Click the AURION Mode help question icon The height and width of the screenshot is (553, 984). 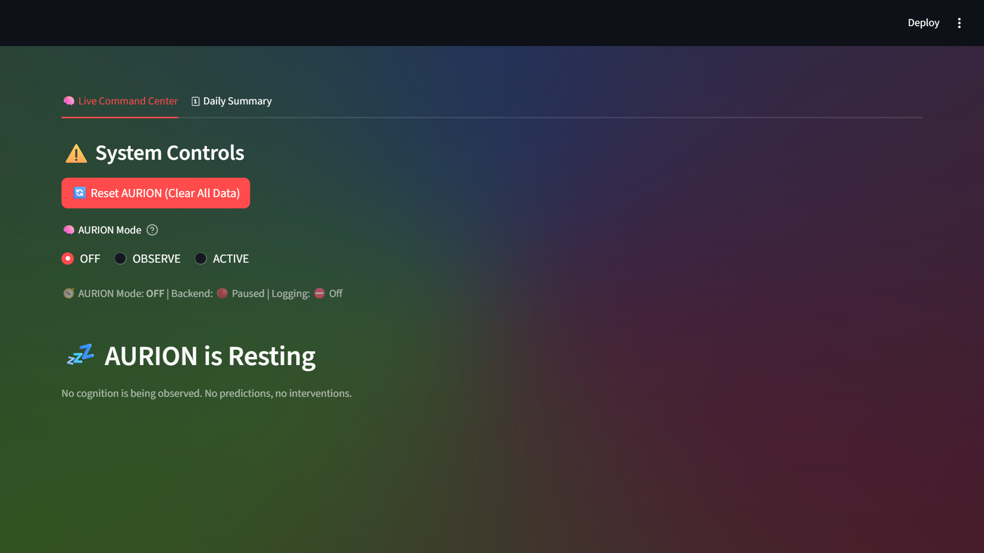click(152, 230)
